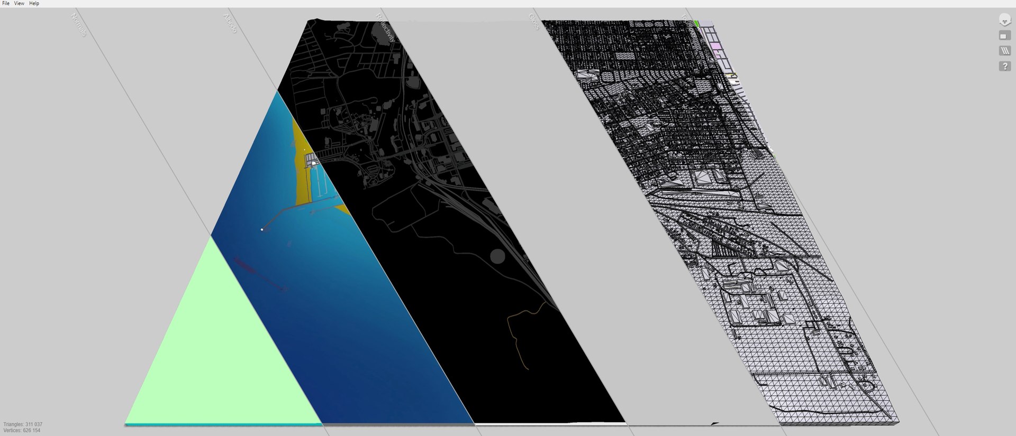Open the Help menu
The width and height of the screenshot is (1016, 436).
[34, 3]
